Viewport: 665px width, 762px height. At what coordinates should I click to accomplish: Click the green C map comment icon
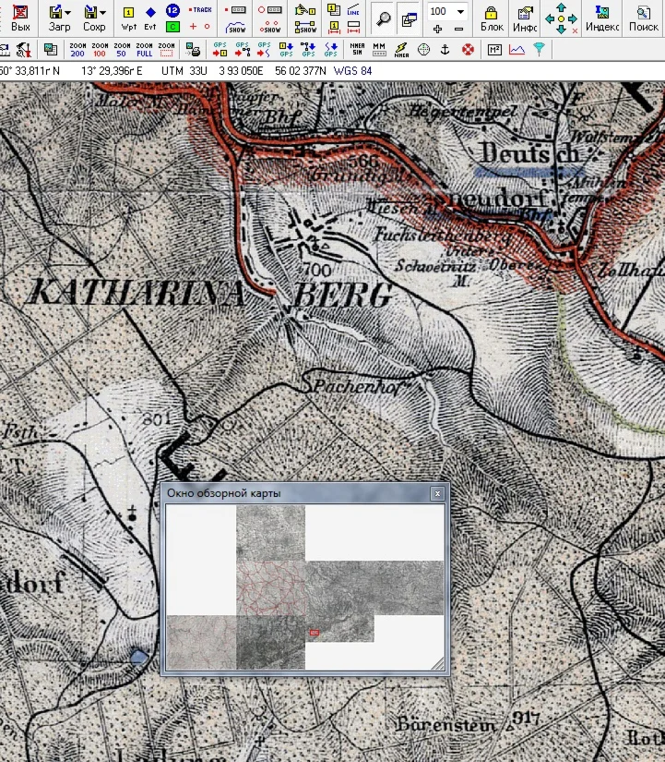172,27
